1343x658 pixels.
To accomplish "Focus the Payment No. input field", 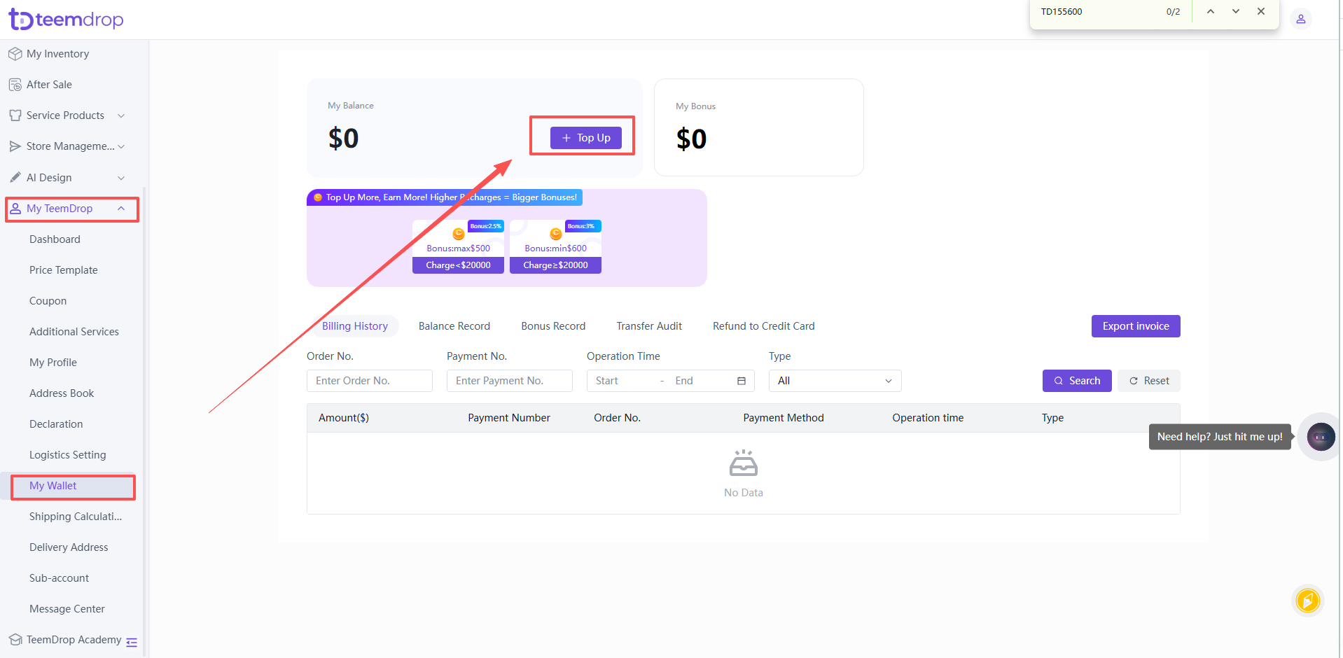I will [x=509, y=381].
